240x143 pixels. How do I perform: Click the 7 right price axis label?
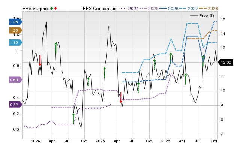click(222, 134)
